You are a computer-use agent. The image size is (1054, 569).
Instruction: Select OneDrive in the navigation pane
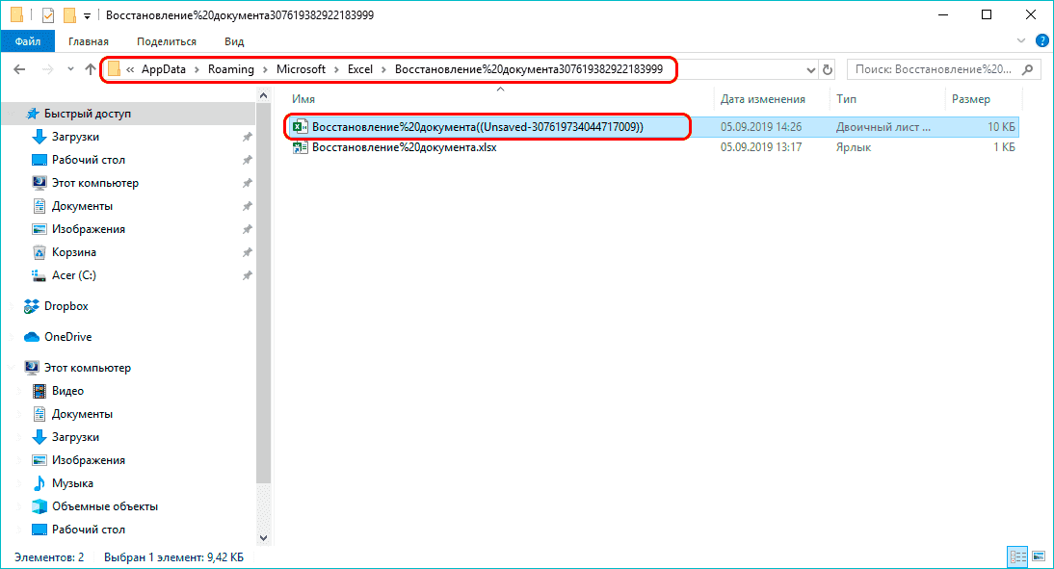click(67, 337)
